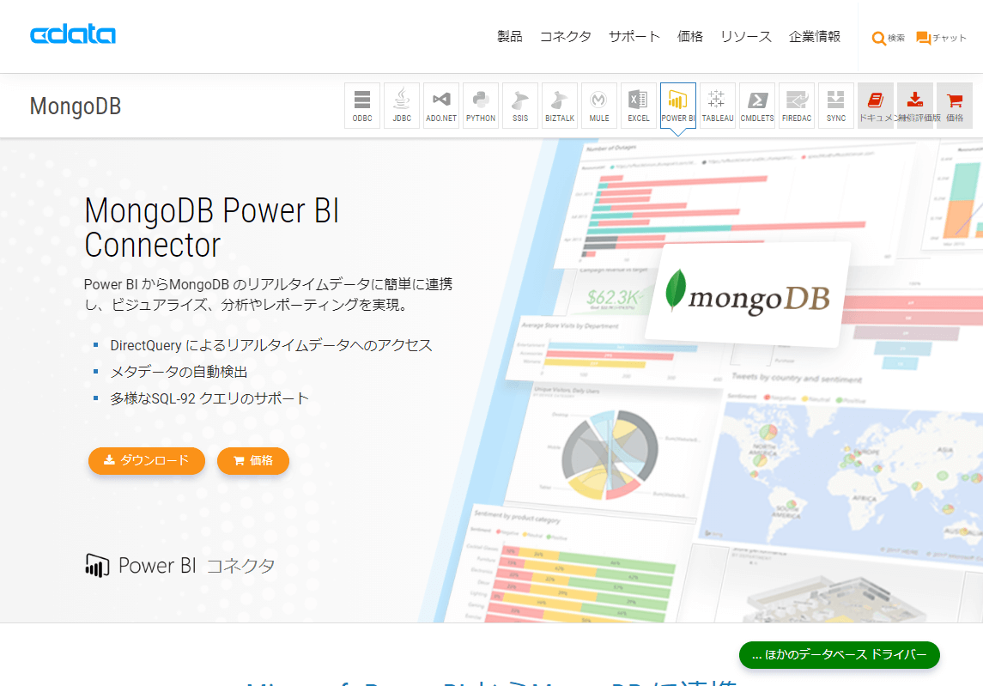Screen dimensions: 983x686
Task: Open the コネクタ menu
Action: click(x=566, y=37)
